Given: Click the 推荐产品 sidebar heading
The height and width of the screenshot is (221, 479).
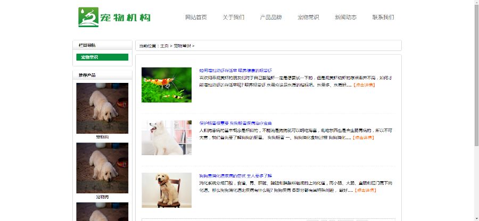Looking at the screenshot, I should tap(87, 75).
